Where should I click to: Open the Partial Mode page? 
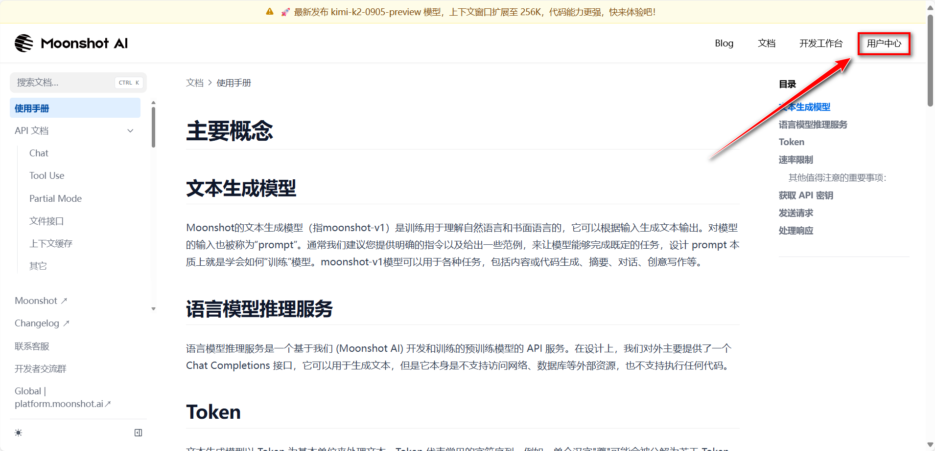click(x=55, y=198)
